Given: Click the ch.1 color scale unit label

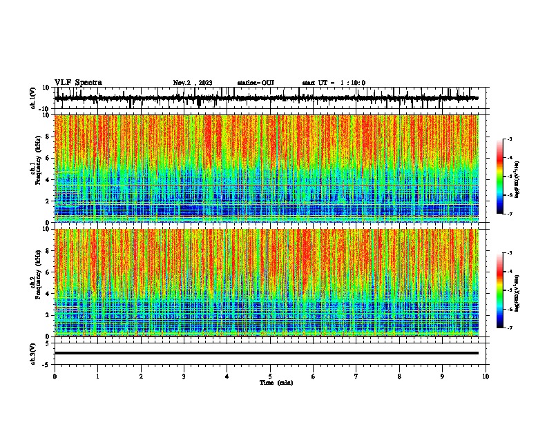Looking at the screenshot, I should [517, 179].
